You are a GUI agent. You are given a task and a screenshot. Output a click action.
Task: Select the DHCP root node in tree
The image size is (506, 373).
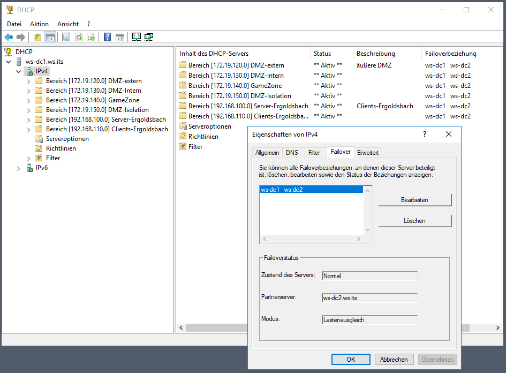click(24, 51)
